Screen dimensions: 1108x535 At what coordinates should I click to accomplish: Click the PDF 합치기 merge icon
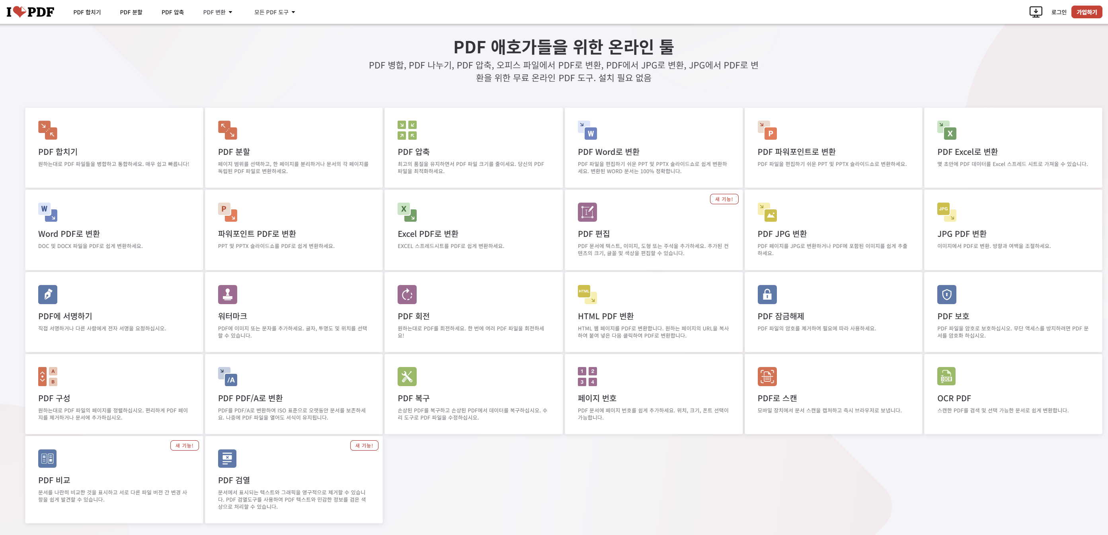pos(47,130)
